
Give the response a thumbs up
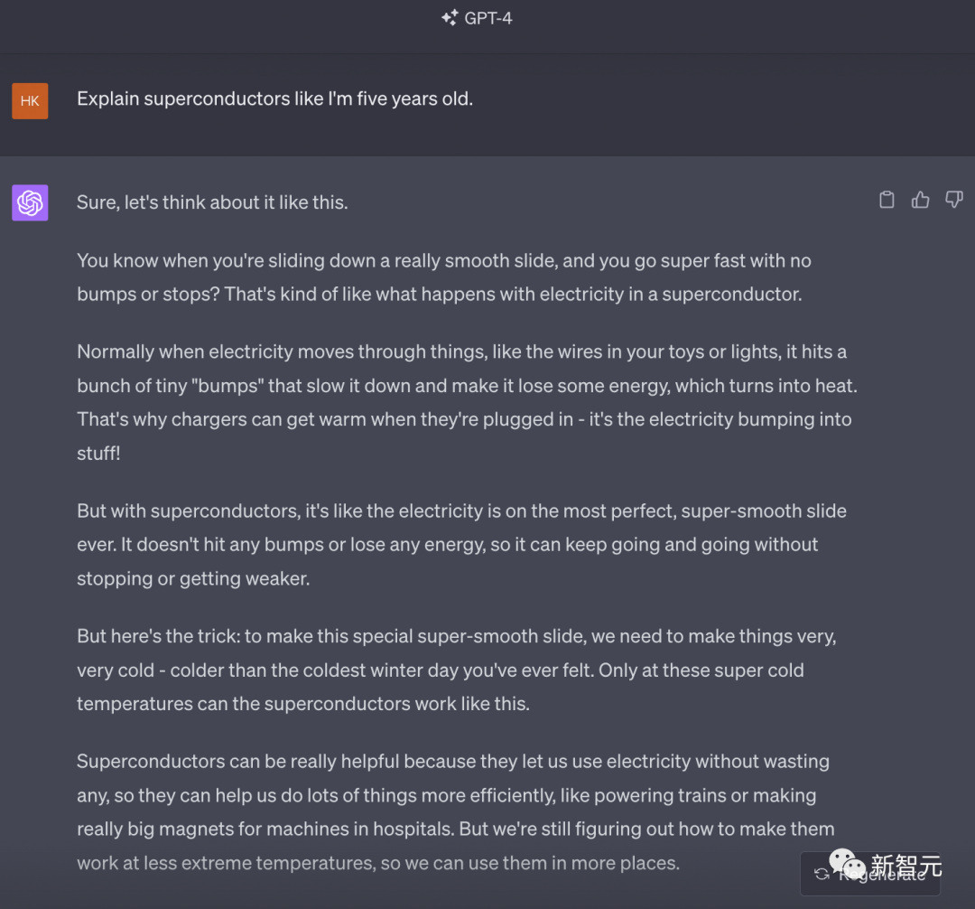click(x=920, y=201)
